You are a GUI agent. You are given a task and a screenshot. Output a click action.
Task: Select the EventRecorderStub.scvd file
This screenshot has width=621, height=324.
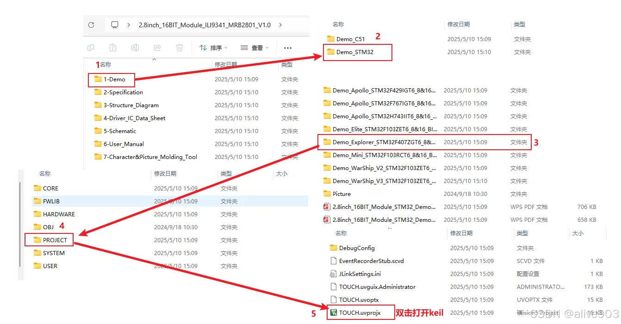(367, 261)
